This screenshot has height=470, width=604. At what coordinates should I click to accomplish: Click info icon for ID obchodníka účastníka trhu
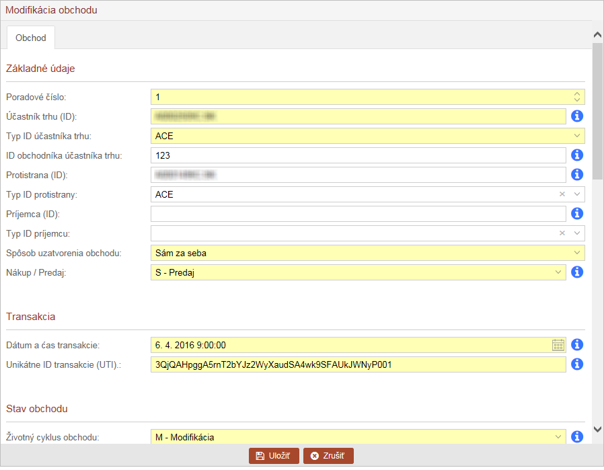pyautogui.click(x=576, y=155)
